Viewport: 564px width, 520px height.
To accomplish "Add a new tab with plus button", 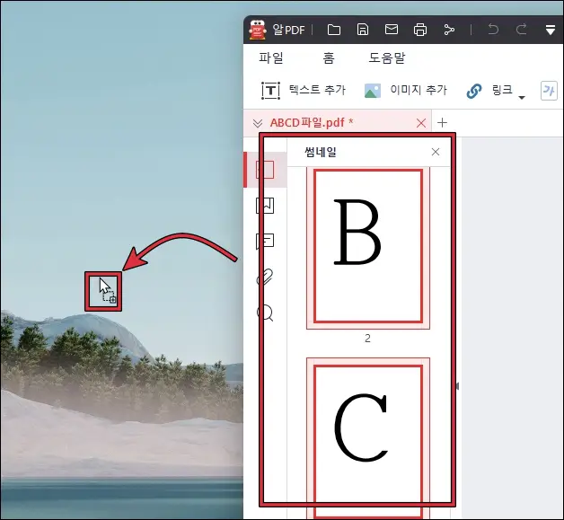I will [442, 123].
